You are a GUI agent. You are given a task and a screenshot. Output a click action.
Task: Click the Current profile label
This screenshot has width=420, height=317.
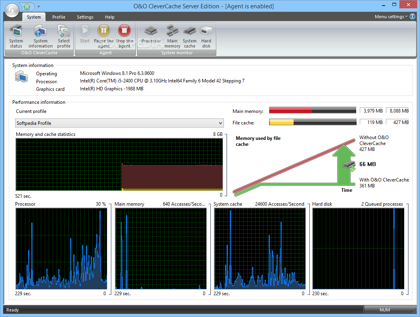pos(31,111)
